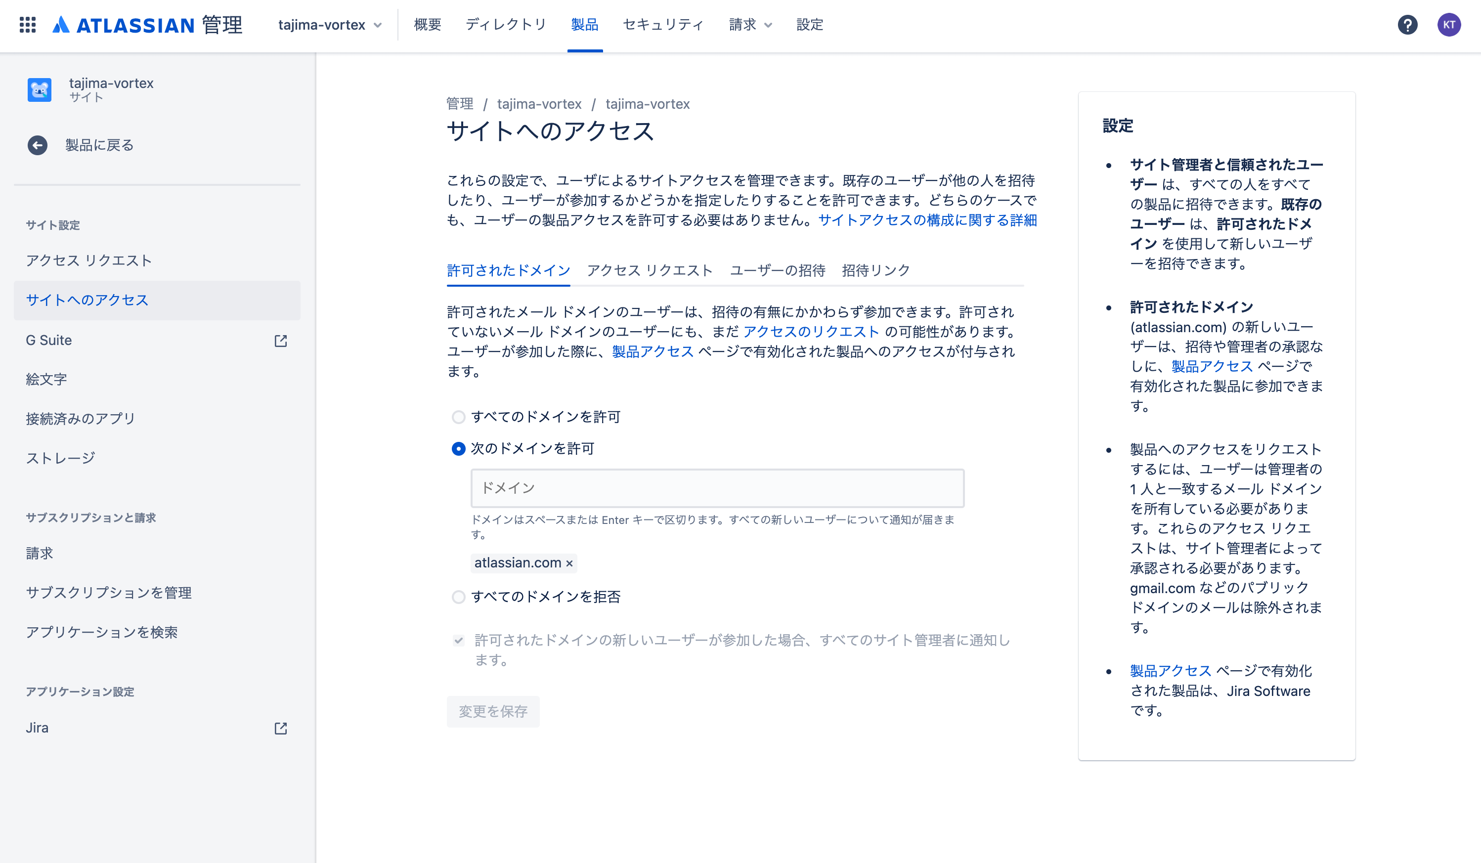The image size is (1481, 863).
Task: Open the アクセスのリクエスト inline link
Action: [811, 331]
